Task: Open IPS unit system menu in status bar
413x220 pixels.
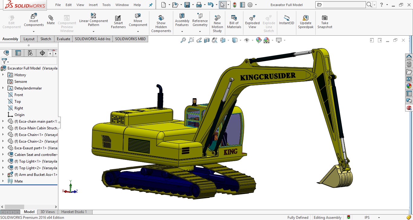Action: click(367, 217)
